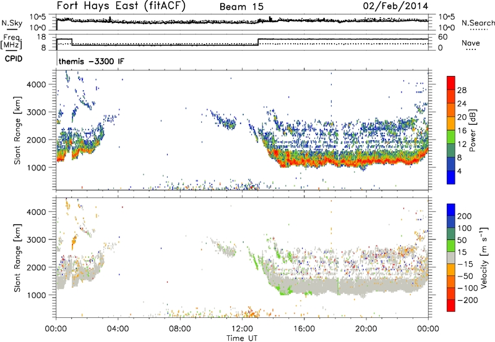Click the "16:00" time axis tick
495x342 pixels.
[304, 329]
